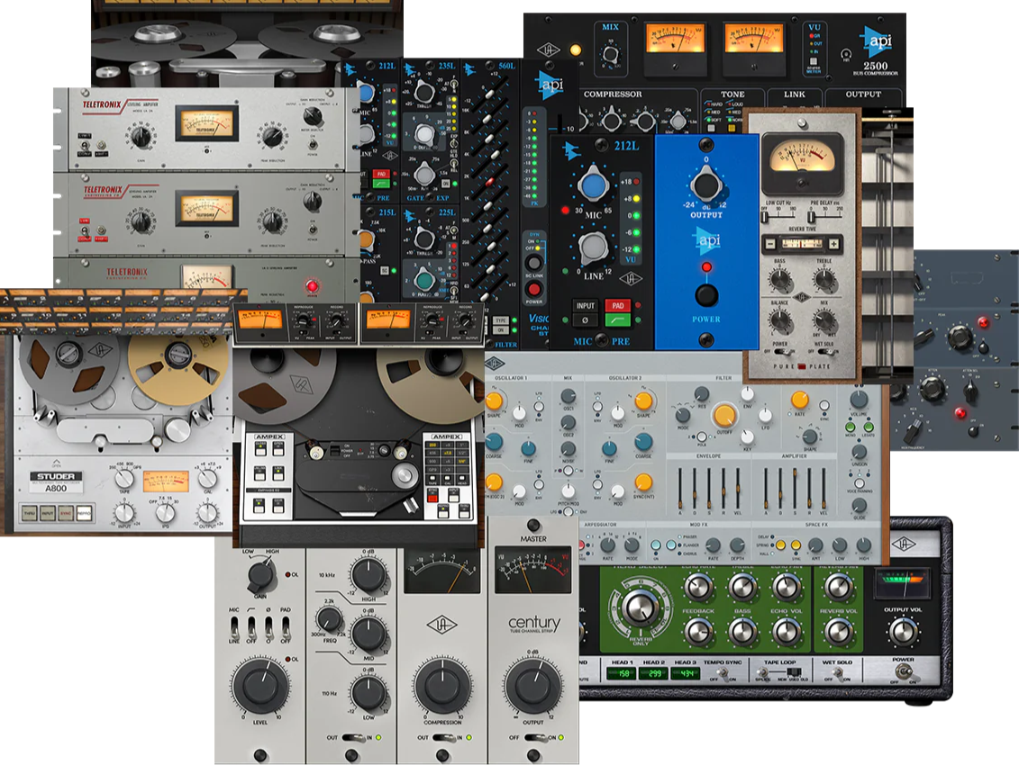Toggle the red PAD button on 212L
Image resolution: width=1019 pixels, height=765 pixels.
(617, 305)
